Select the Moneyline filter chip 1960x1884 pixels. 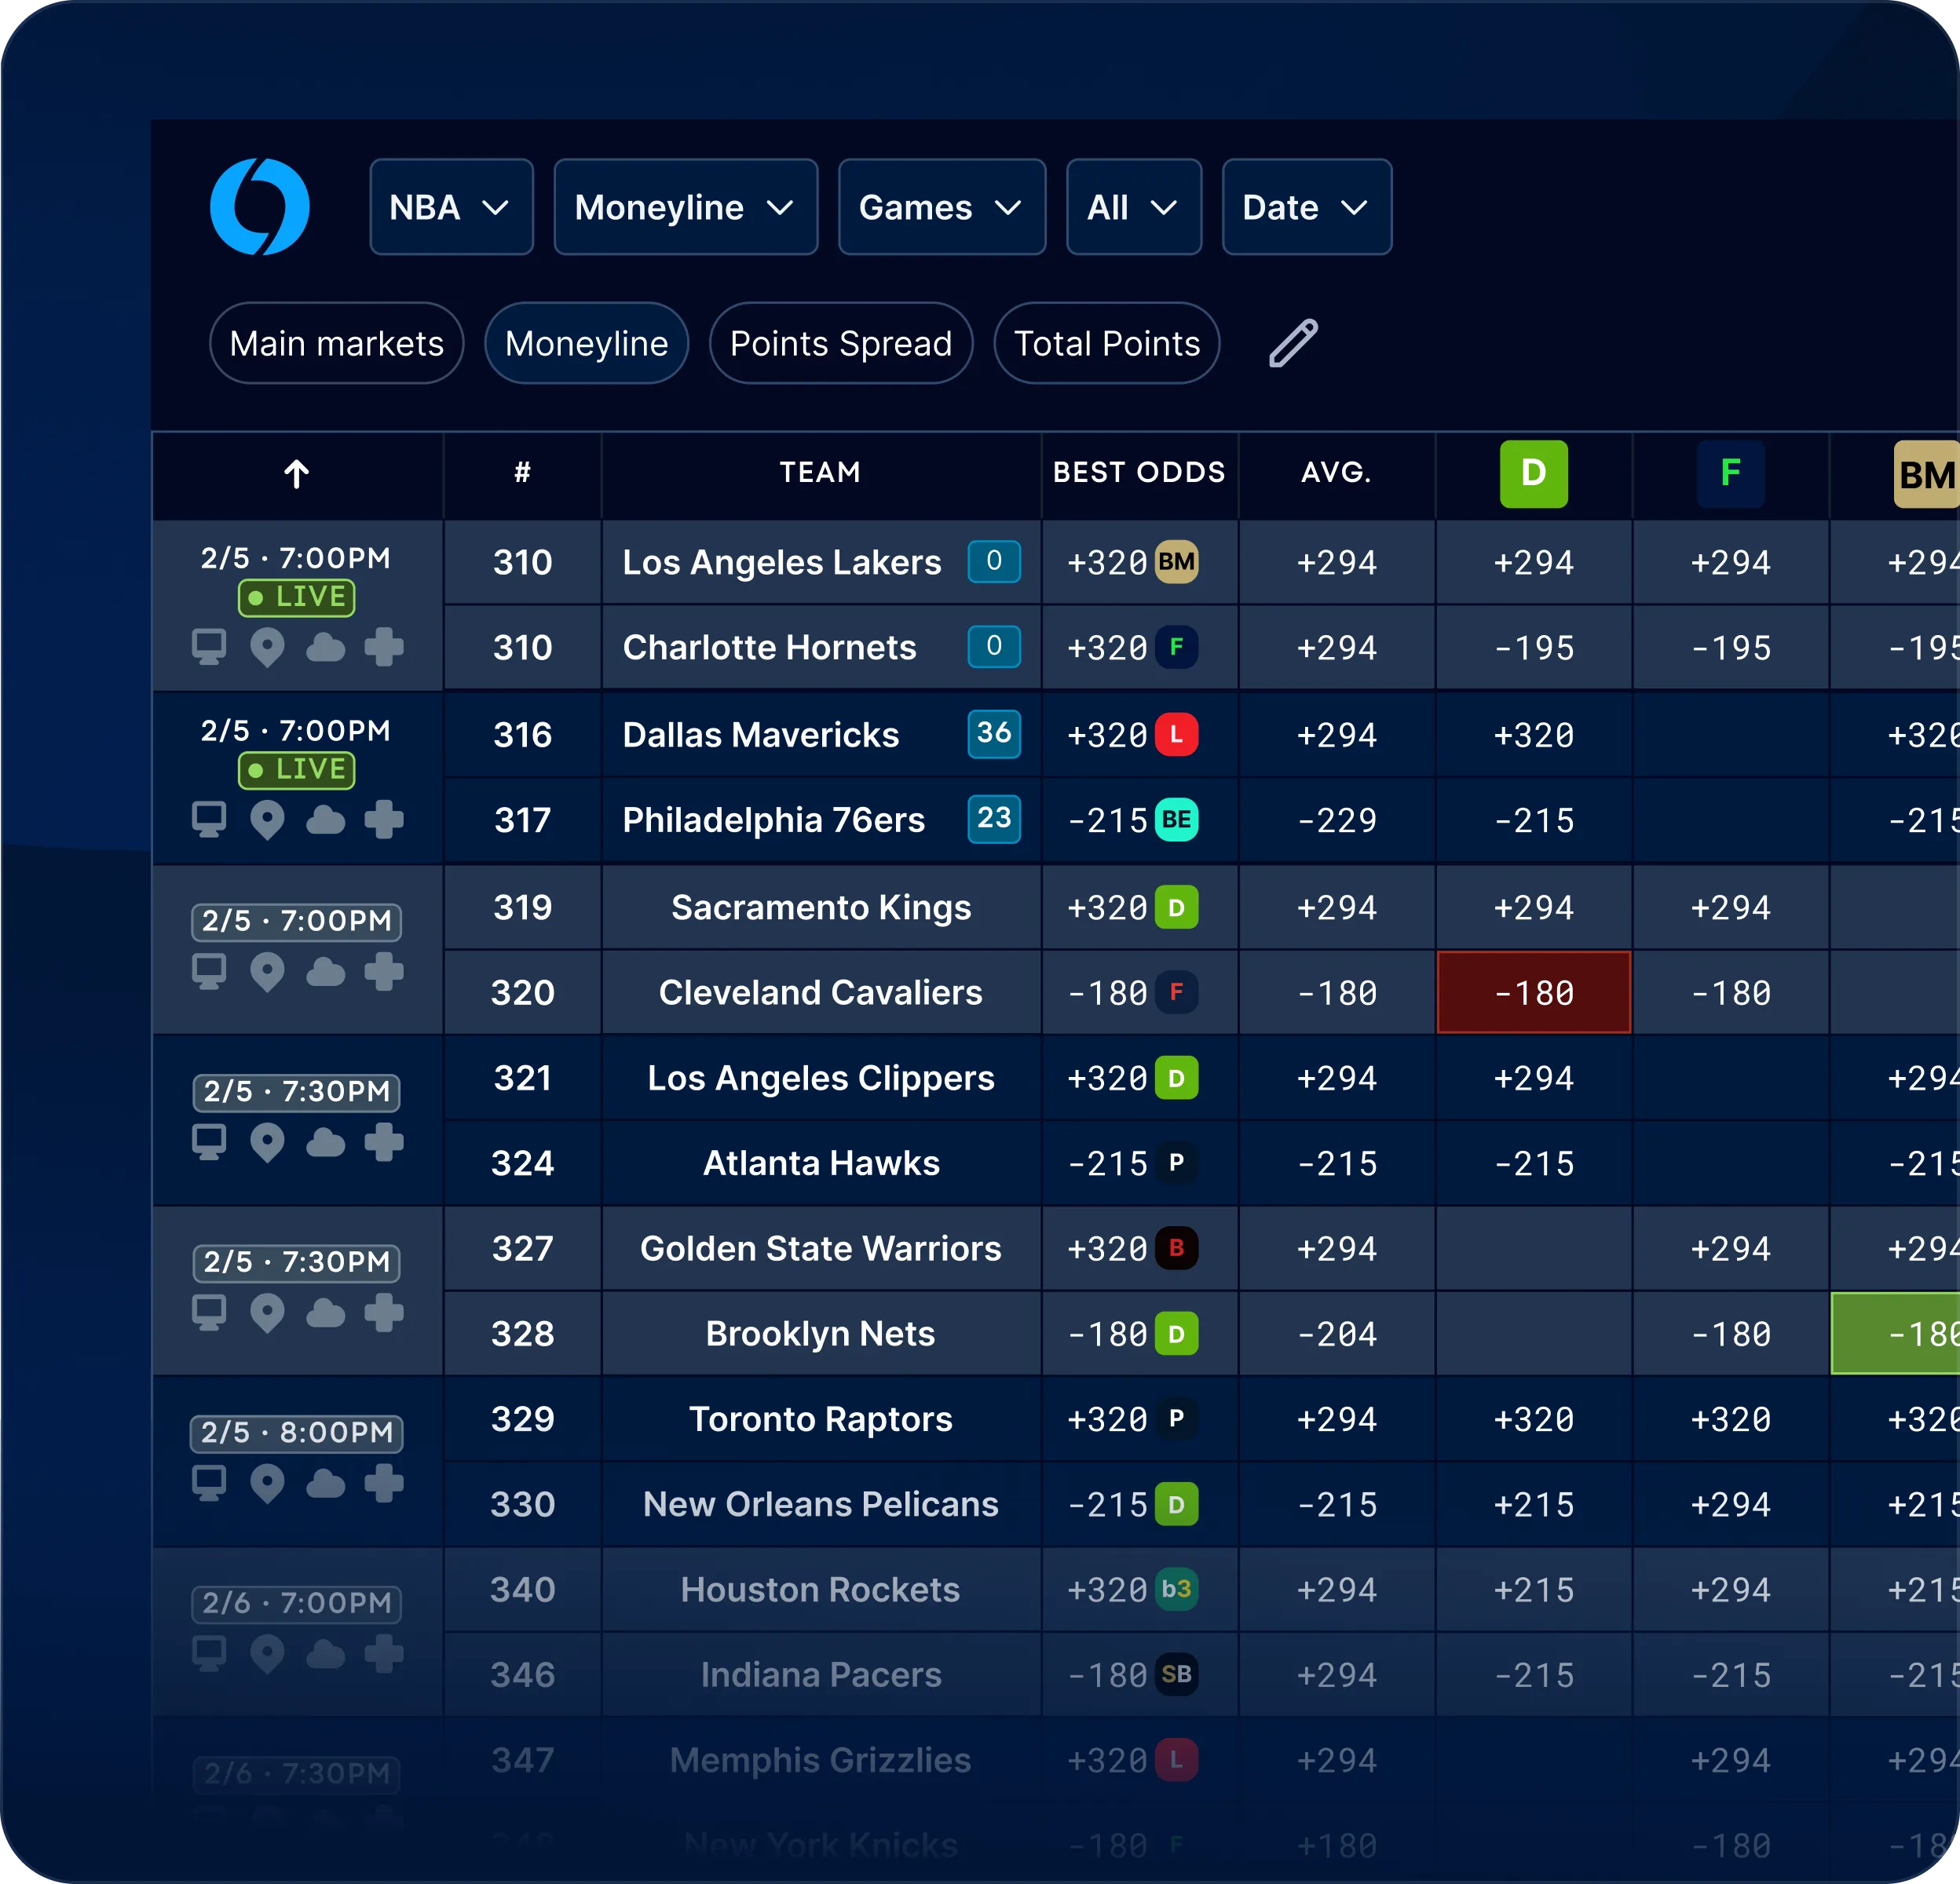[x=586, y=343]
